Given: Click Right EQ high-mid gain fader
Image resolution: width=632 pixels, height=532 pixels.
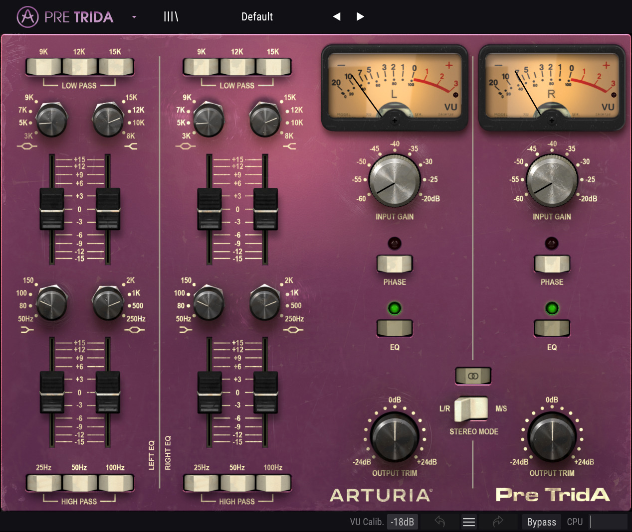Looking at the screenshot, I should coord(210,209).
